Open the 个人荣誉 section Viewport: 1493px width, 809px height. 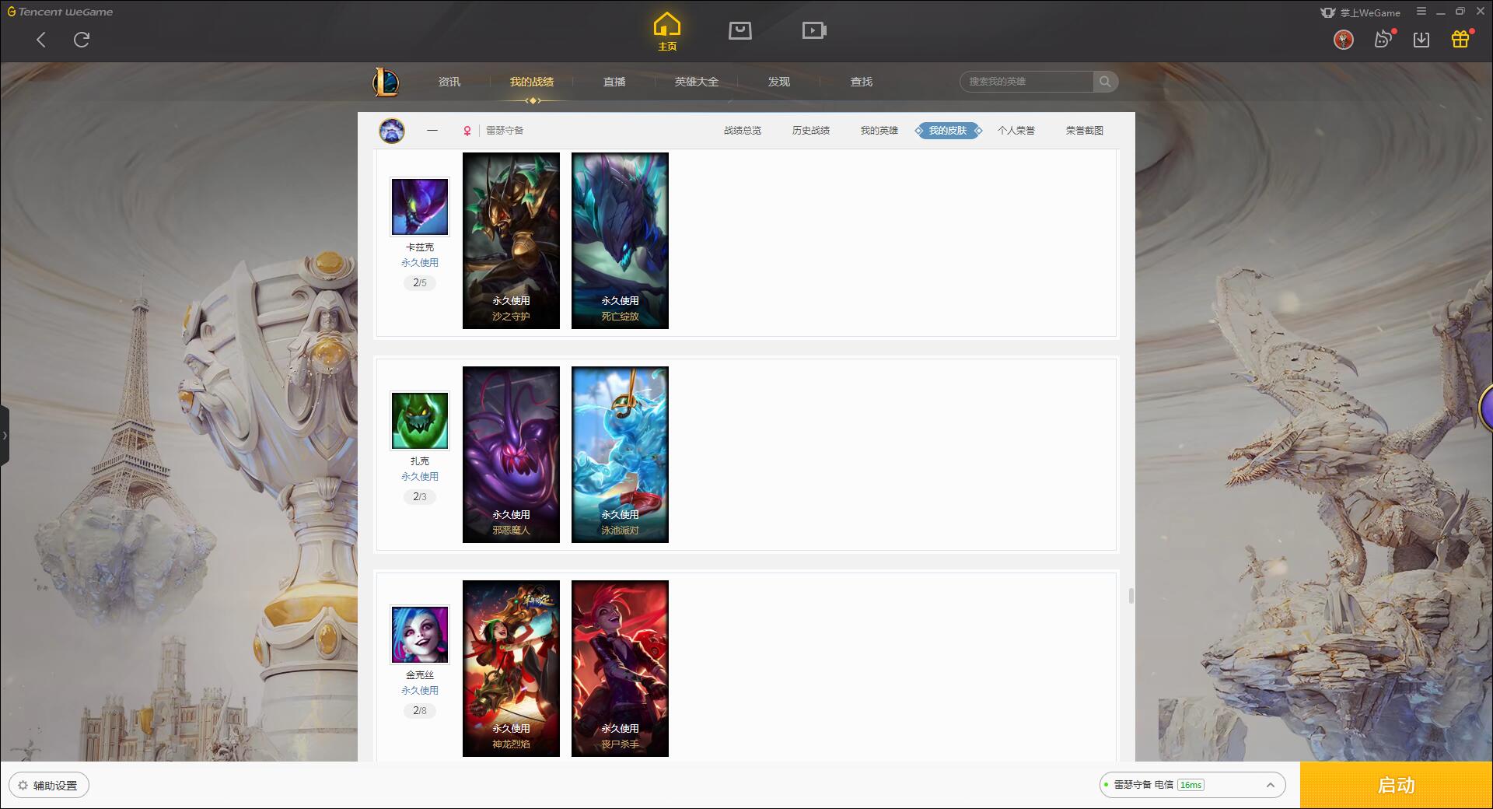1016,131
